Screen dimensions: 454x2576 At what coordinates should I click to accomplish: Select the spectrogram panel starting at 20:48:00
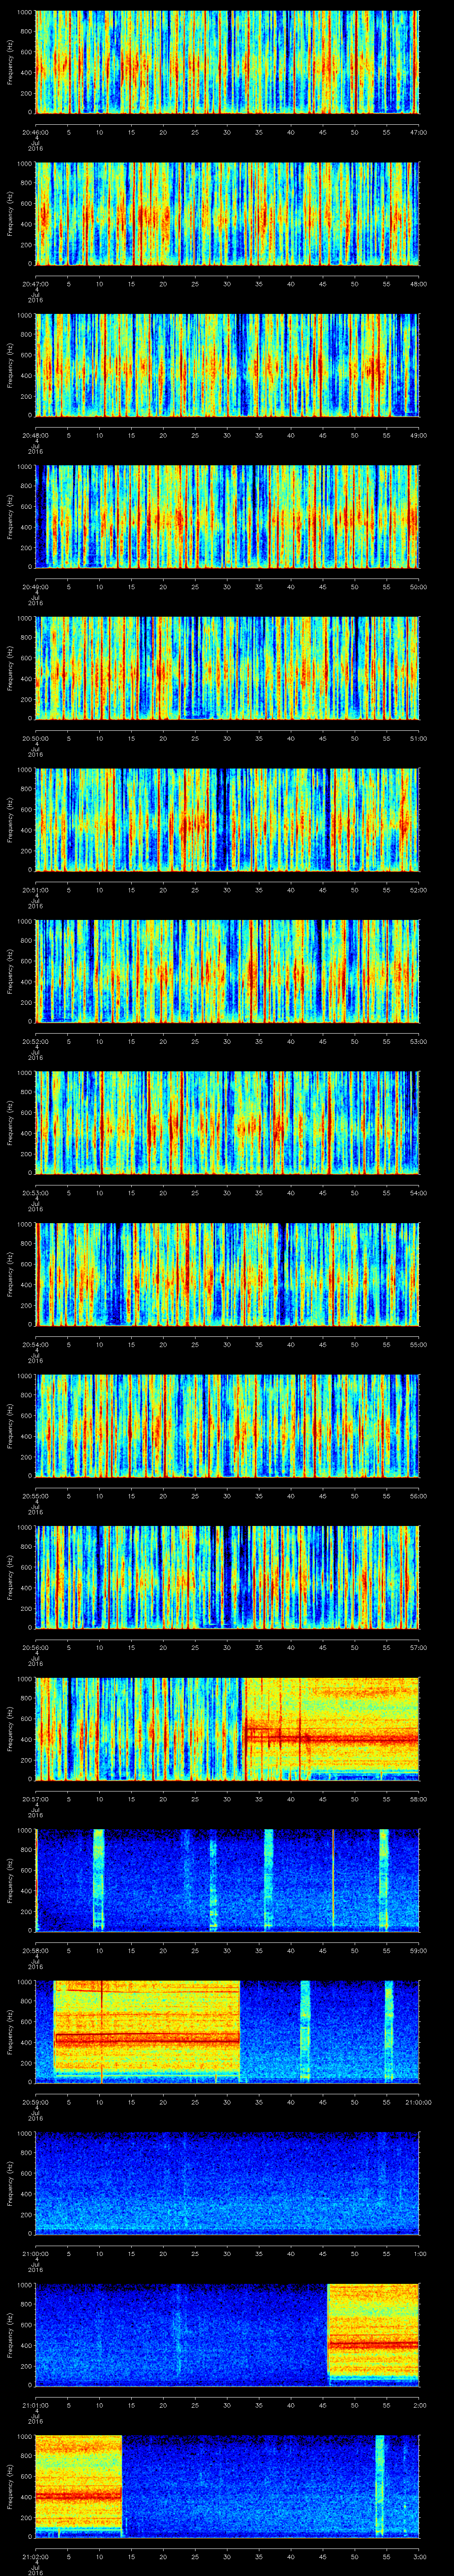click(x=227, y=365)
